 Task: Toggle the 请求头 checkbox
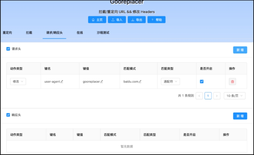click(8, 49)
